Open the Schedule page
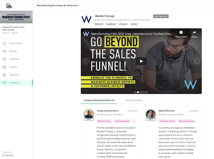214x159 pixels. 16,59
